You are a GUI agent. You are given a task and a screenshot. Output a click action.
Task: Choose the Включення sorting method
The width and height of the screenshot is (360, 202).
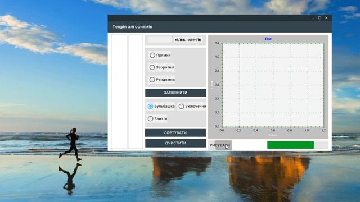click(x=192, y=106)
